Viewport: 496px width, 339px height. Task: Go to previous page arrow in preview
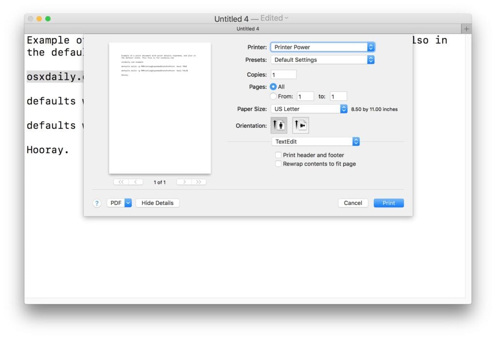click(x=136, y=182)
